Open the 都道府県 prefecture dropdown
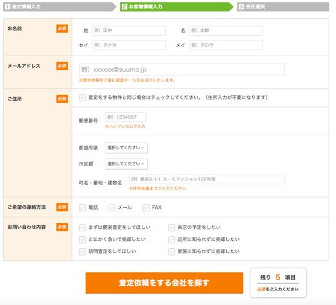Image resolution: width=336 pixels, height=305 pixels. (126, 147)
